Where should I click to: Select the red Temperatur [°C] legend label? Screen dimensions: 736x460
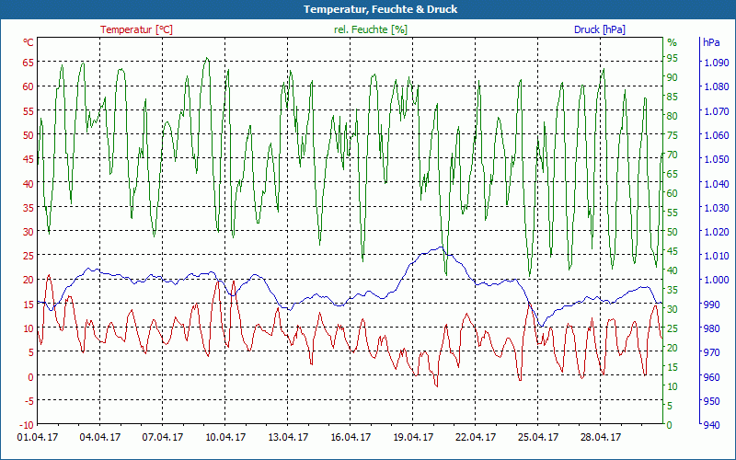pyautogui.click(x=136, y=29)
